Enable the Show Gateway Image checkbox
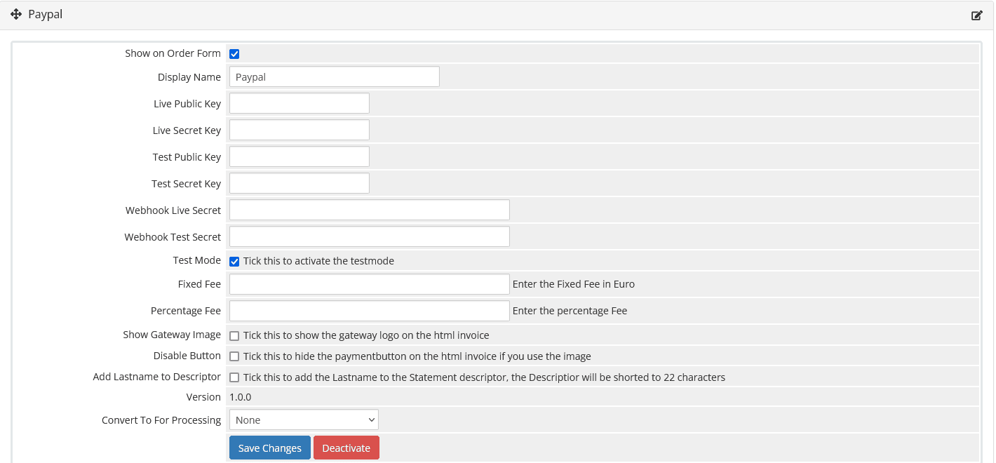996x463 pixels. coord(234,336)
